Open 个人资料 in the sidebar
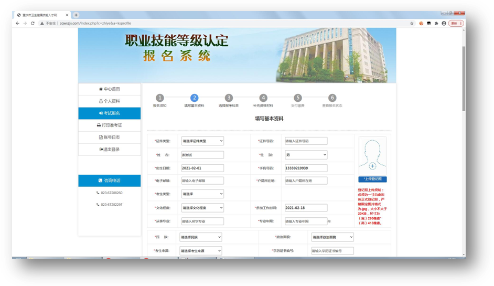The width and height of the screenshot is (494, 286). pos(110,101)
